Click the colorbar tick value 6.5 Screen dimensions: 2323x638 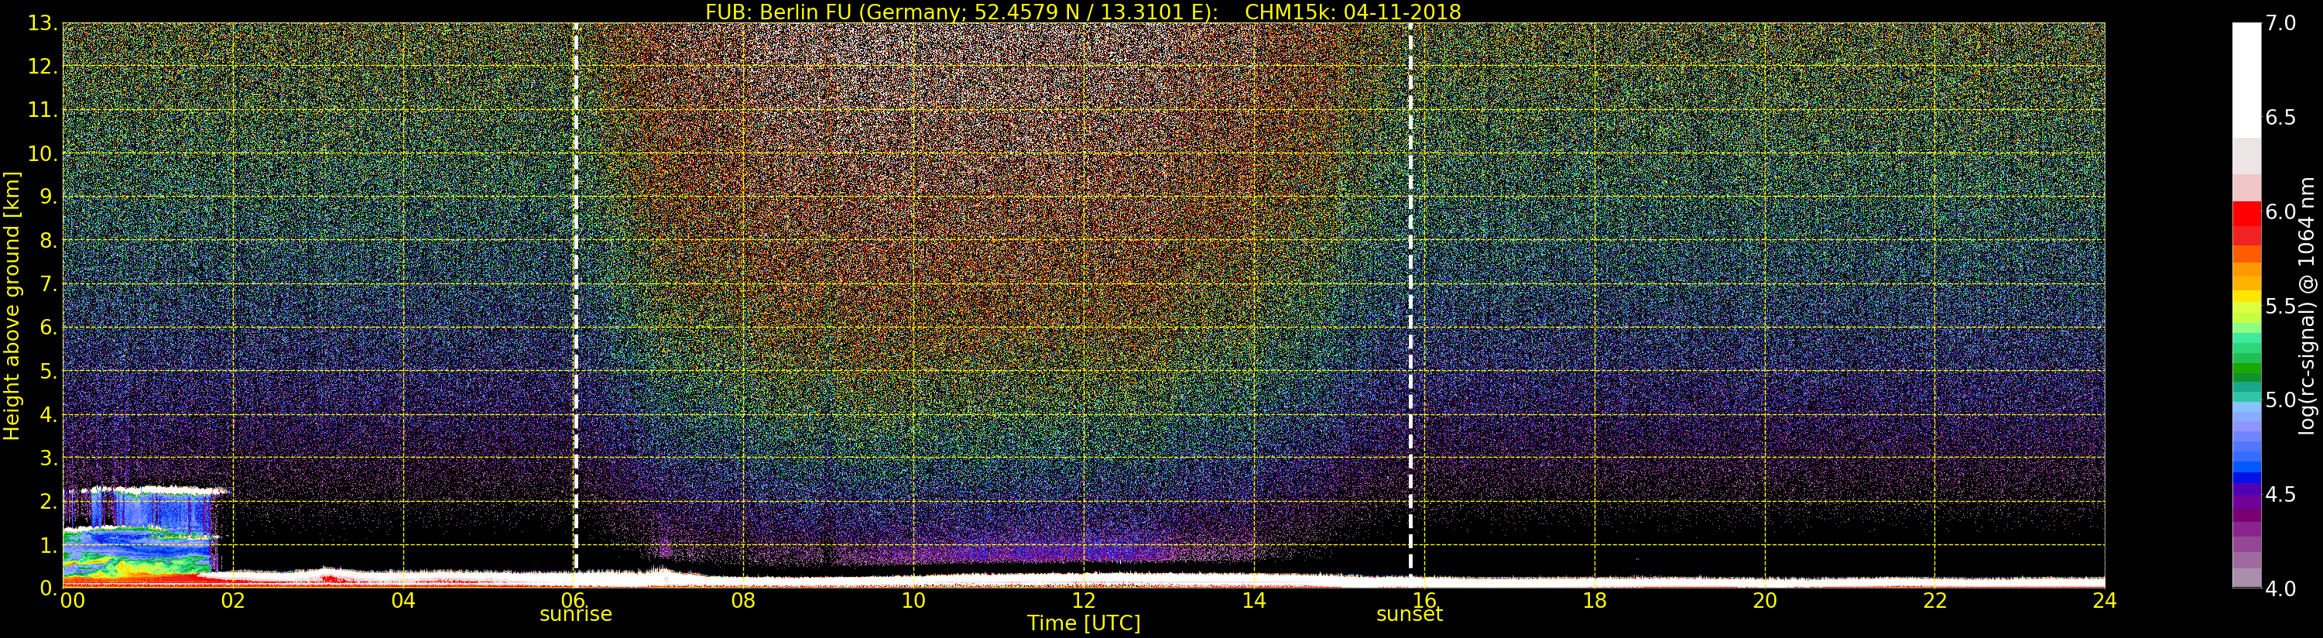click(2280, 118)
